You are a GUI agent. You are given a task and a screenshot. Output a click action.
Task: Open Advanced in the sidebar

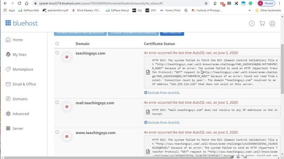coord(17,114)
